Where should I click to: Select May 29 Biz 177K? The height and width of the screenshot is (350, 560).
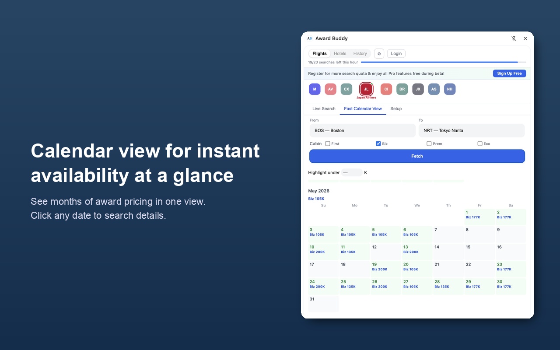tap(479, 286)
